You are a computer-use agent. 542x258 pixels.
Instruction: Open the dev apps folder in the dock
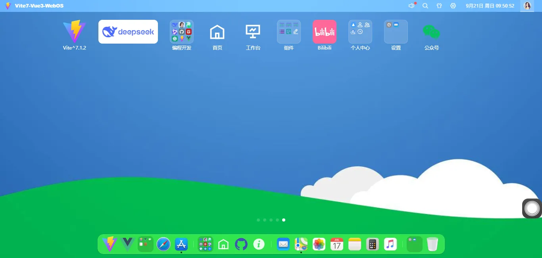click(205, 244)
